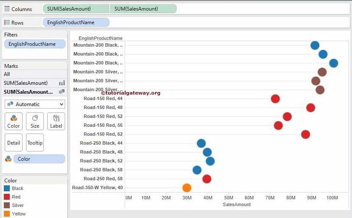
Task: Select the Road-150 Red, 44 row label
Action: pos(103,98)
